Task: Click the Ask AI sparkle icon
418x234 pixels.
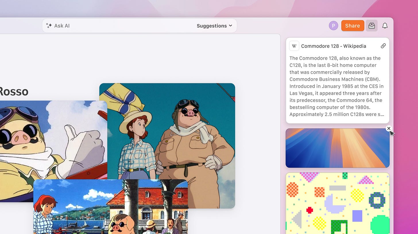Action: pos(49,26)
